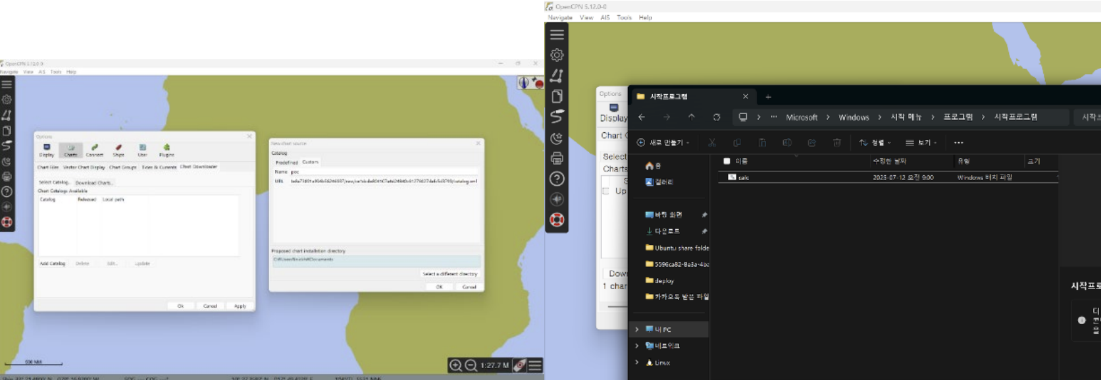Image resolution: width=1101 pixels, height=380 pixels.
Task: Click the cut scissors icon in File Explorer toolbar
Action: tap(711, 142)
